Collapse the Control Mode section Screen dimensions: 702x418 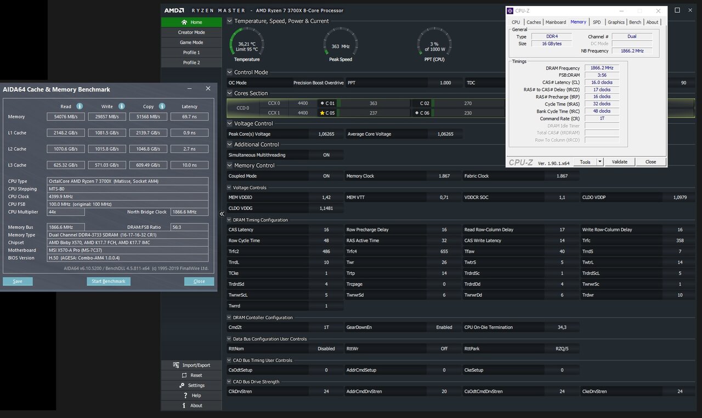pyautogui.click(x=230, y=72)
